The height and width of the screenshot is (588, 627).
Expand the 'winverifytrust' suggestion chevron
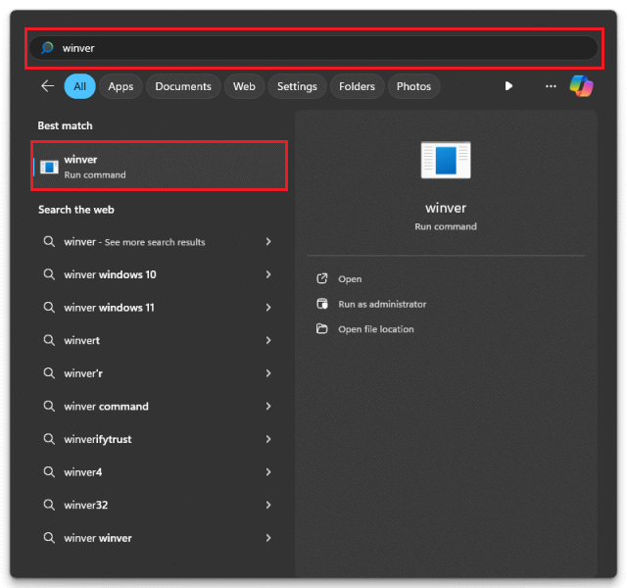tap(268, 439)
